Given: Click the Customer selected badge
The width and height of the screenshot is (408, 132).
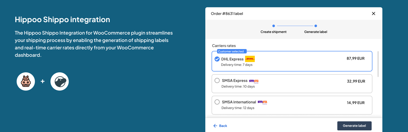Looking at the screenshot, I should [231, 51].
